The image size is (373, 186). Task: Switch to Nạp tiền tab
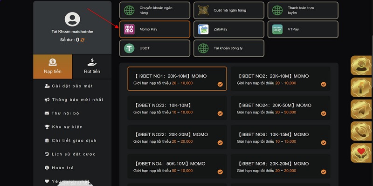click(x=53, y=66)
